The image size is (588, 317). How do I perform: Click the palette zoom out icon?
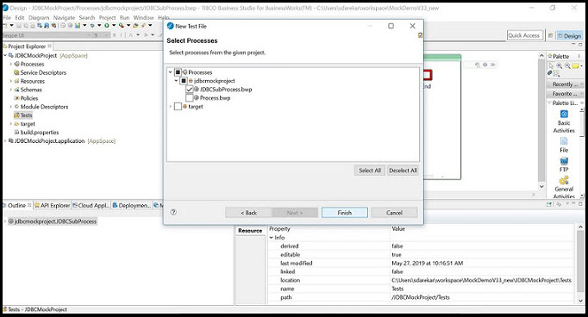tap(567, 65)
